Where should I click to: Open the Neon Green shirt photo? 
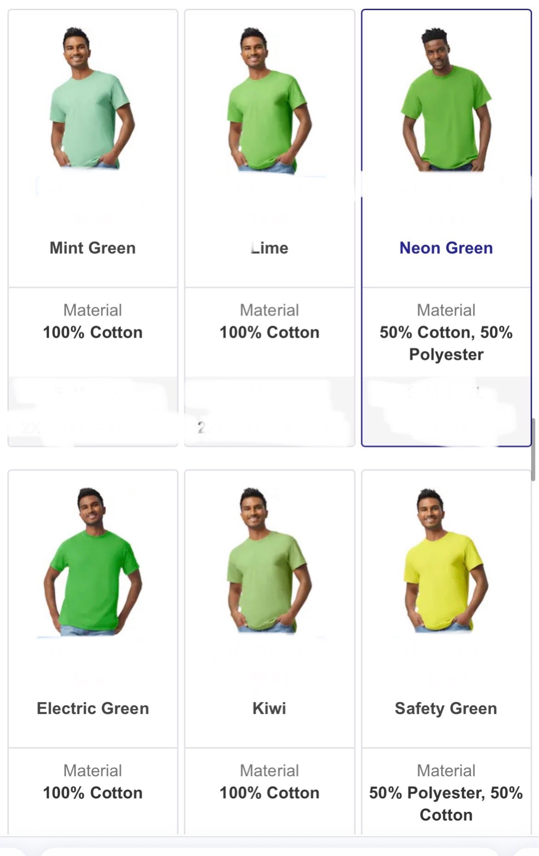pyautogui.click(x=446, y=99)
